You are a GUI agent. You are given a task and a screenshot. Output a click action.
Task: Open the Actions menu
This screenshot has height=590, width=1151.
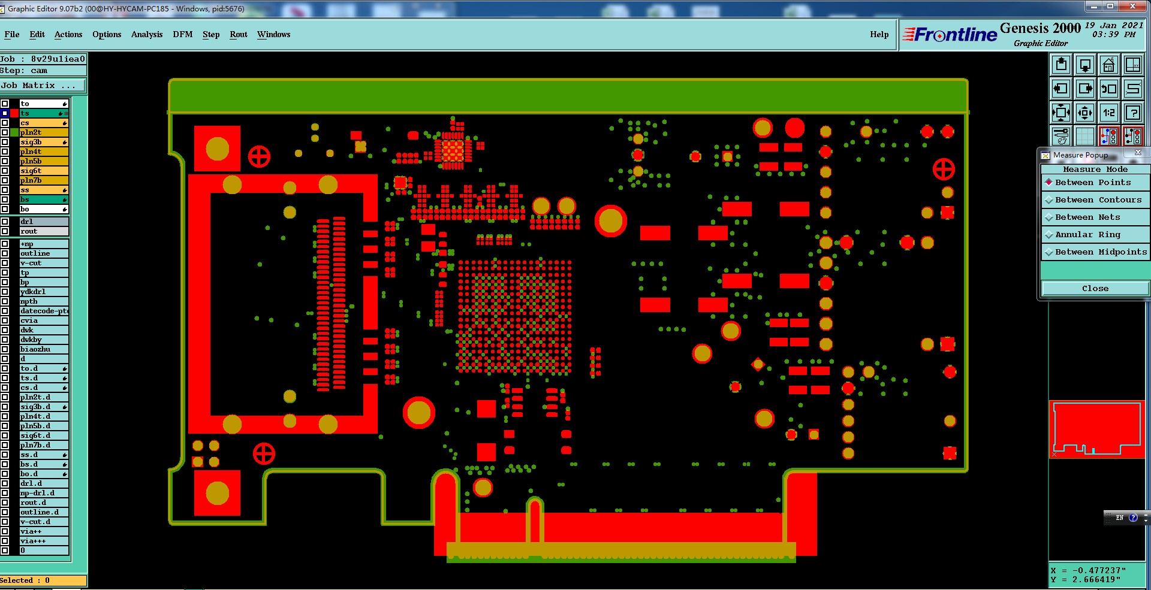tap(68, 34)
